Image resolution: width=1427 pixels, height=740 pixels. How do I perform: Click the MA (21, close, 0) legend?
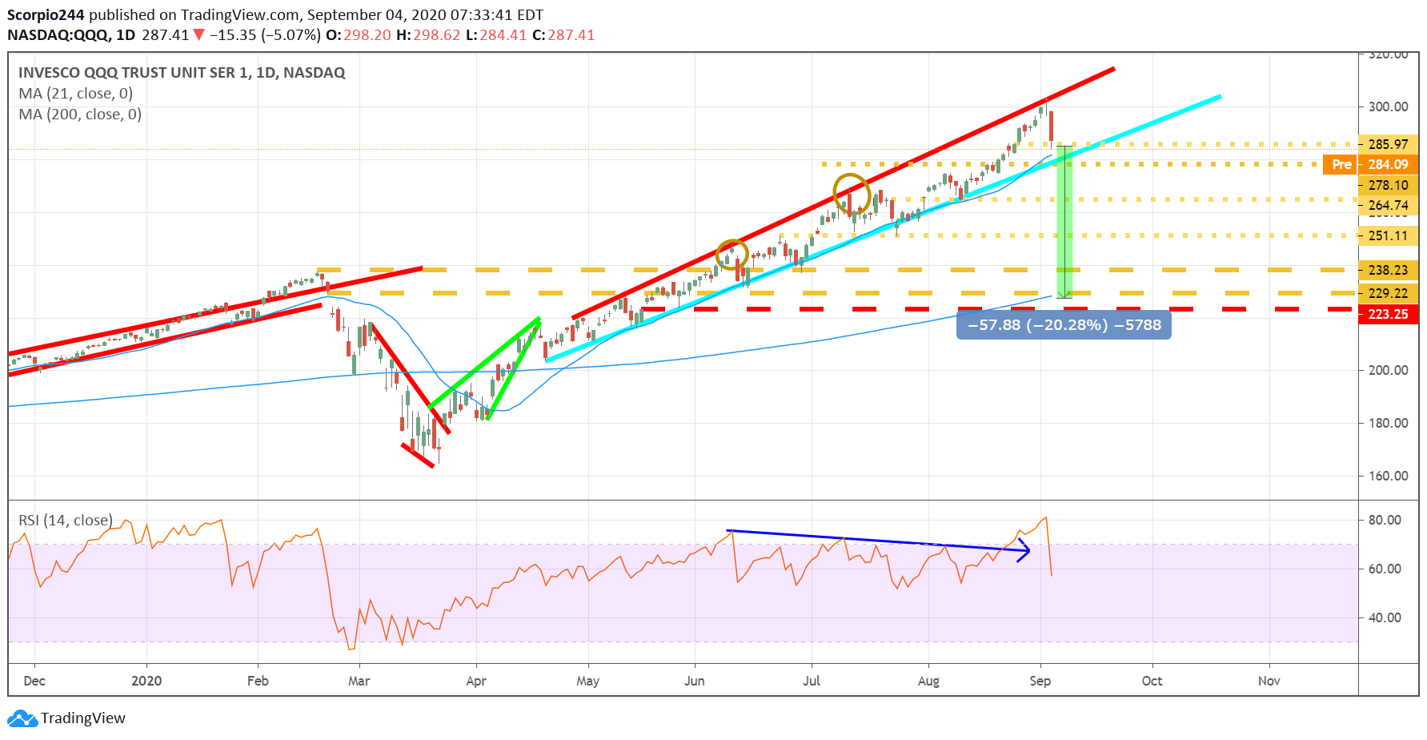76,94
